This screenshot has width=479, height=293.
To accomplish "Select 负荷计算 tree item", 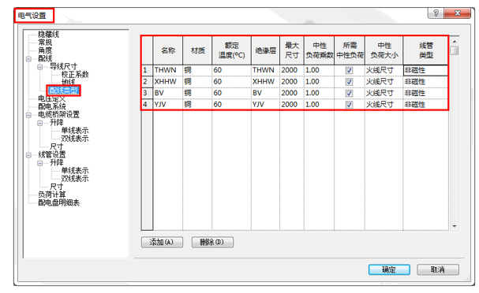I will pyautogui.click(x=51, y=195).
